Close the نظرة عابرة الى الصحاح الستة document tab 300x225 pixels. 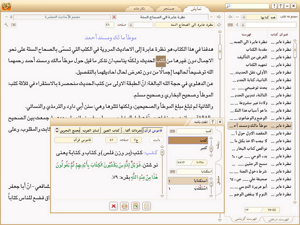(x=114, y=17)
